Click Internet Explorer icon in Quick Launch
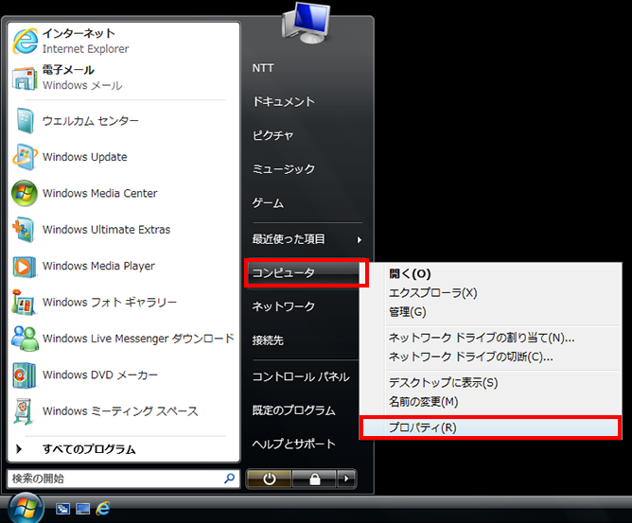The height and width of the screenshot is (523, 632). pos(102,509)
